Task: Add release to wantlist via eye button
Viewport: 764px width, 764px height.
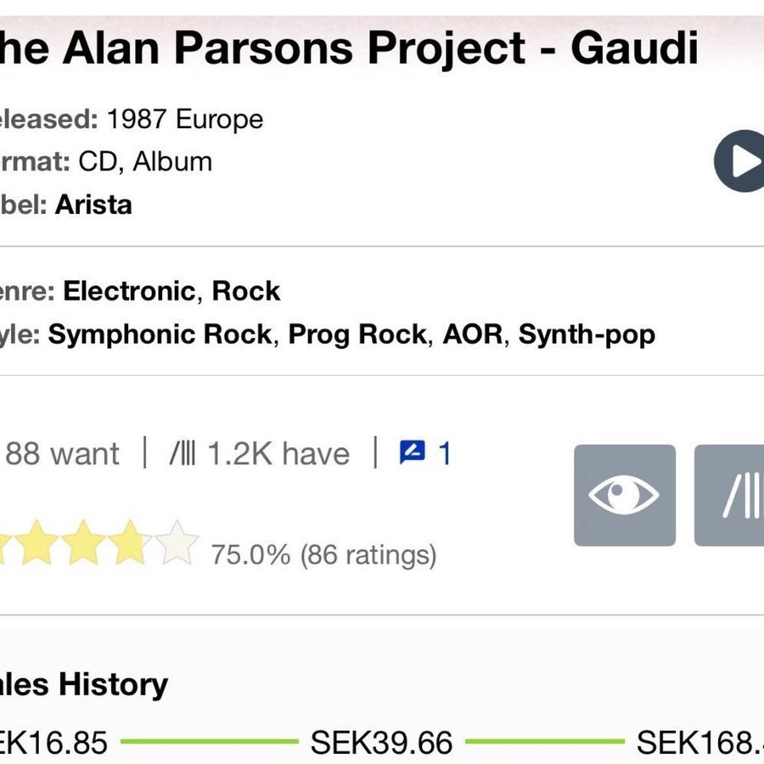Action: coord(624,495)
